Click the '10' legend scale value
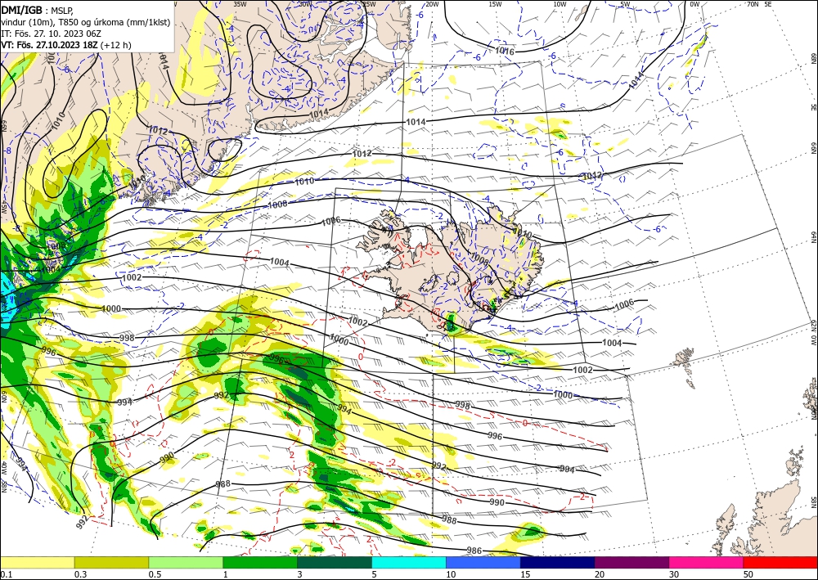This screenshot has height=580, width=818. [x=450, y=573]
